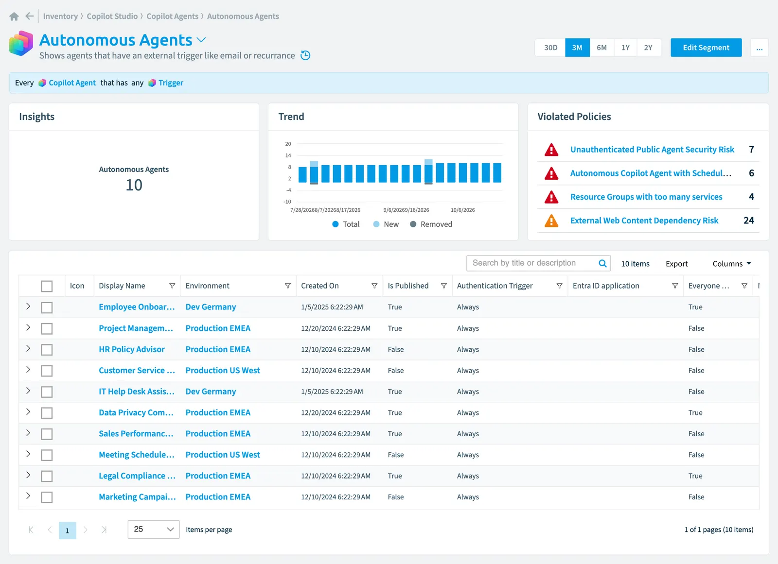Toggle the Total legend marker in Trend

click(336, 224)
